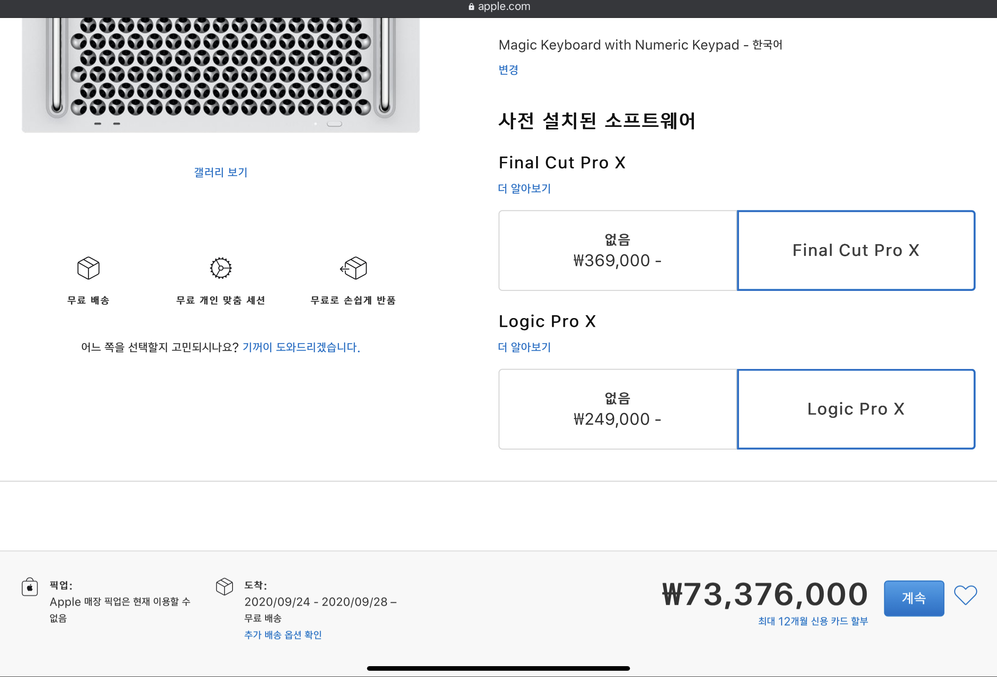This screenshot has height=677, width=997.
Task: Click the wishlist heart icon
Action: (x=965, y=595)
